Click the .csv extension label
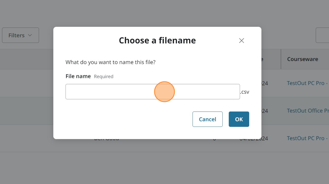Viewport: 329px width, 184px height. tap(245, 92)
